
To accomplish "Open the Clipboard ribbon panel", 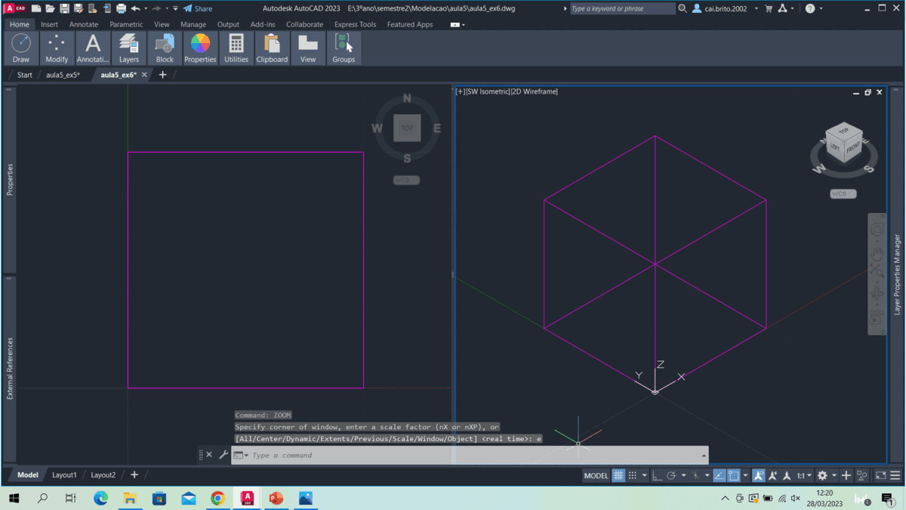I will click(272, 48).
